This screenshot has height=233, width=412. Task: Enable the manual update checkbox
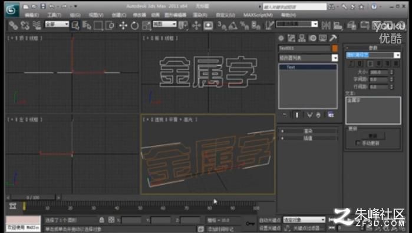(x=358, y=143)
